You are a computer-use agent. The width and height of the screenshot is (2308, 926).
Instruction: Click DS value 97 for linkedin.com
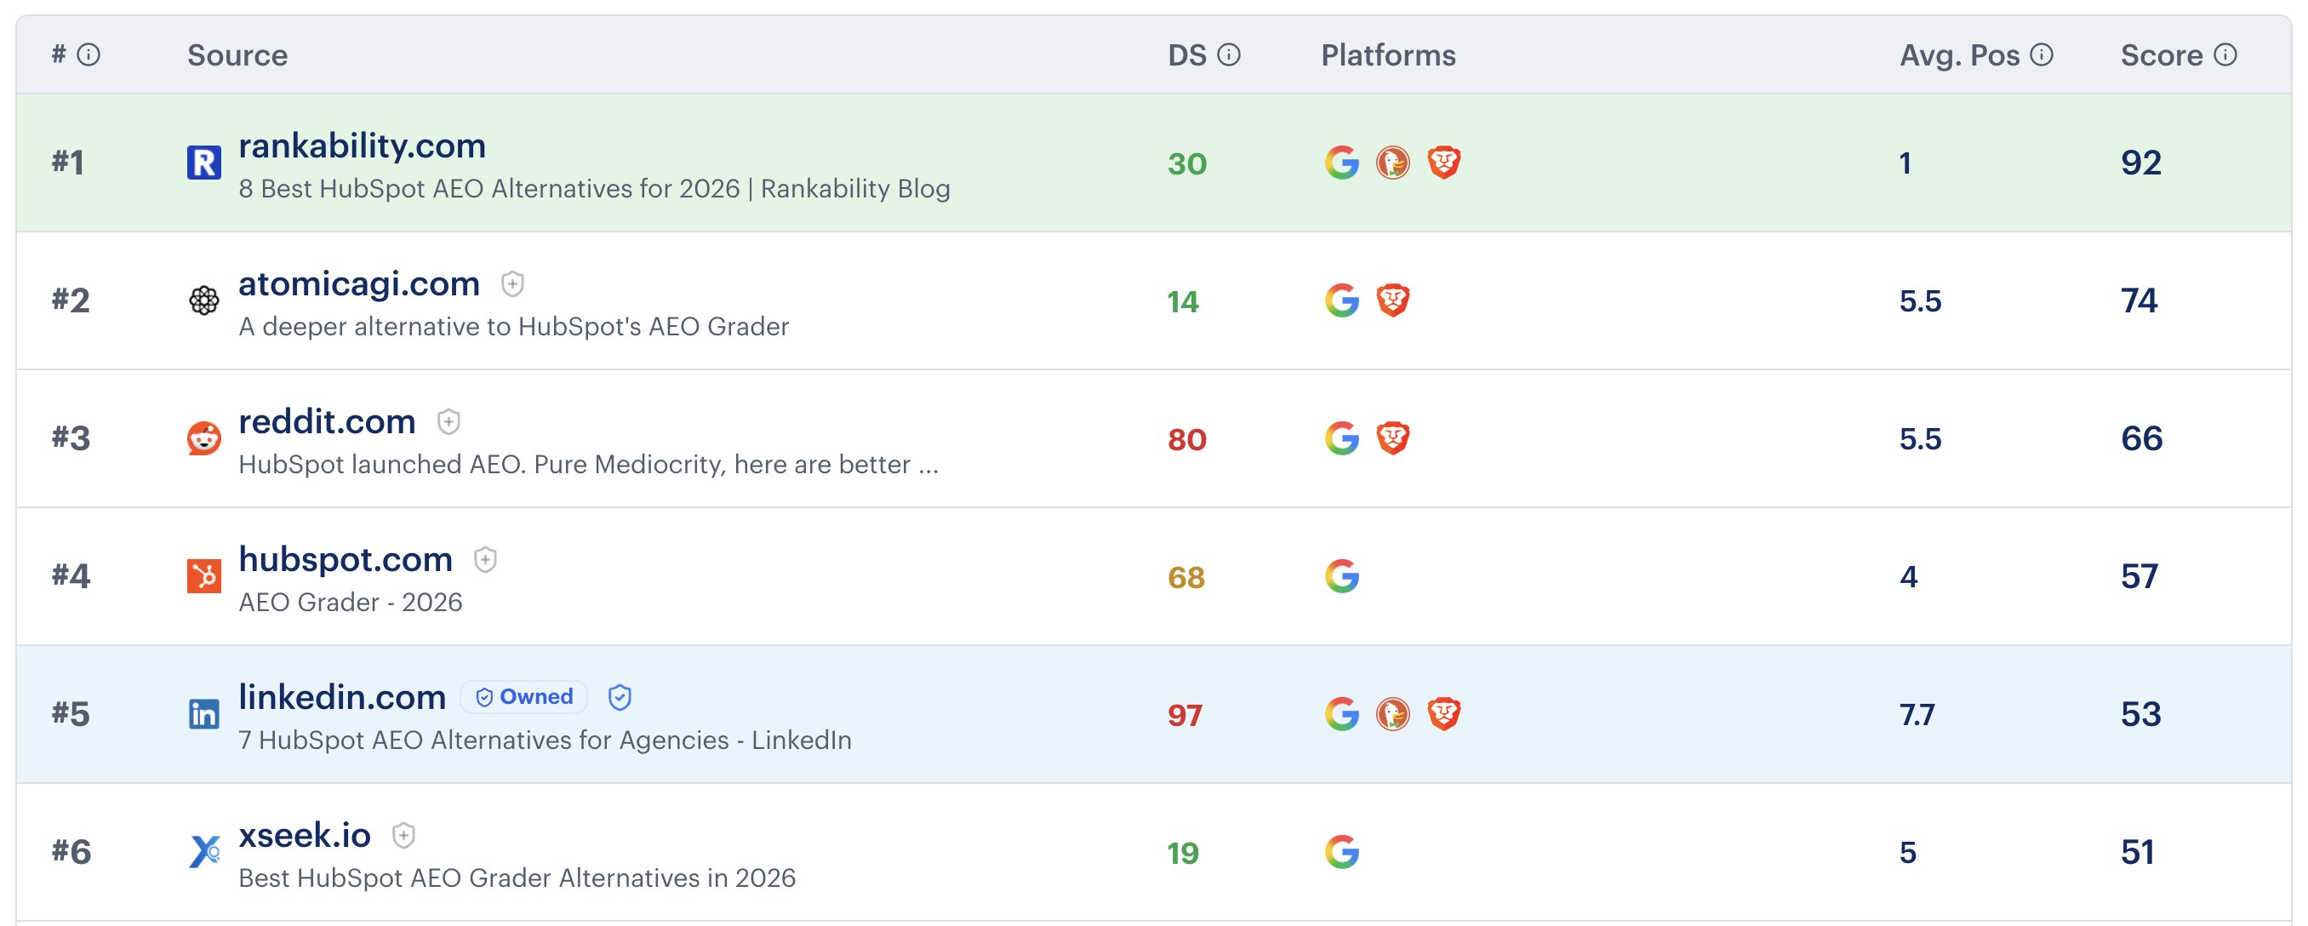(1185, 714)
